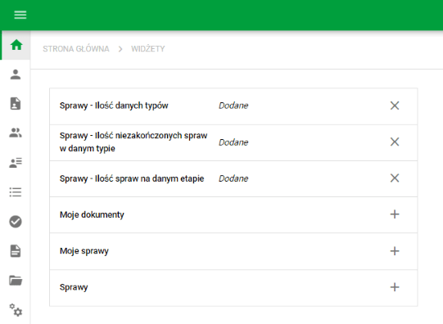The width and height of the screenshot is (443, 324).
Task: Open the document with person sidebar icon
Action: 16,104
